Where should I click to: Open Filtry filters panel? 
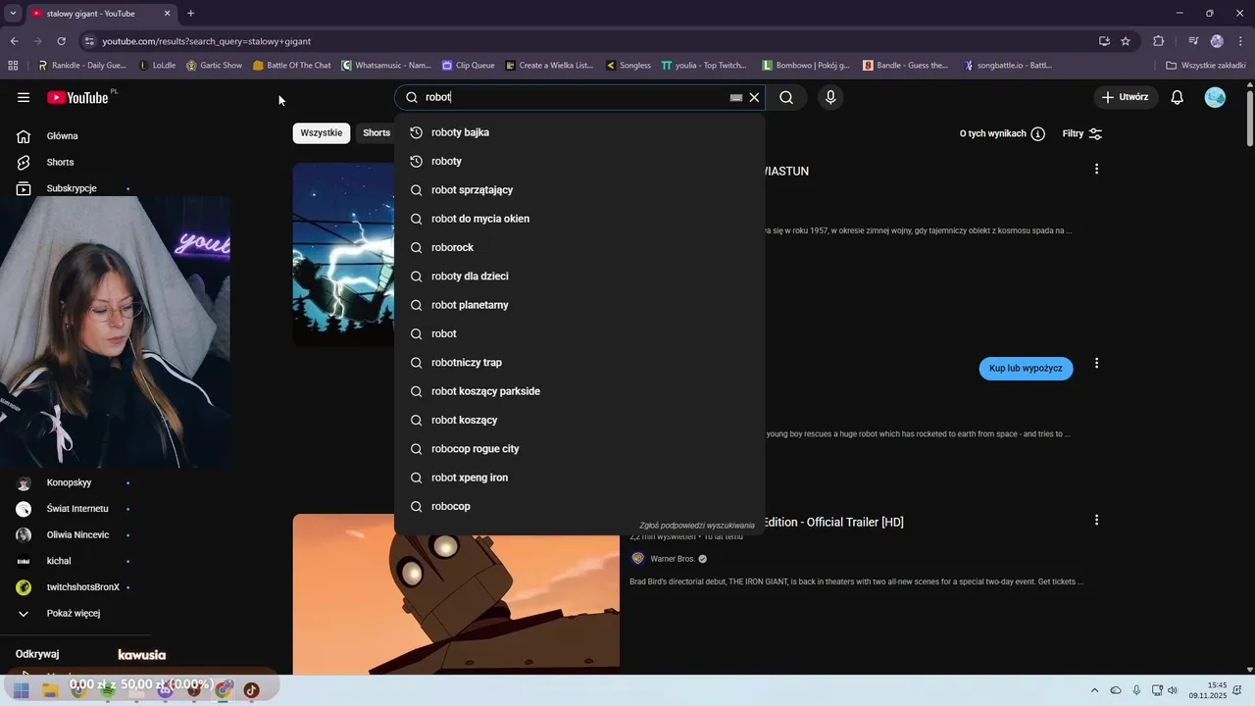1082,133
